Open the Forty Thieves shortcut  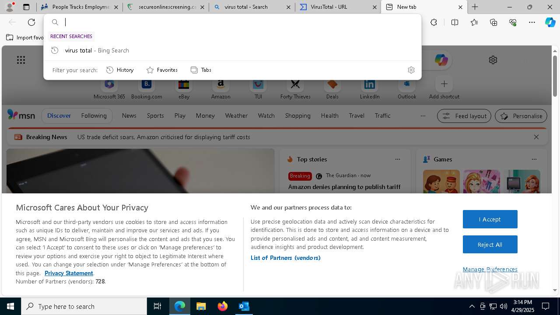[295, 88]
